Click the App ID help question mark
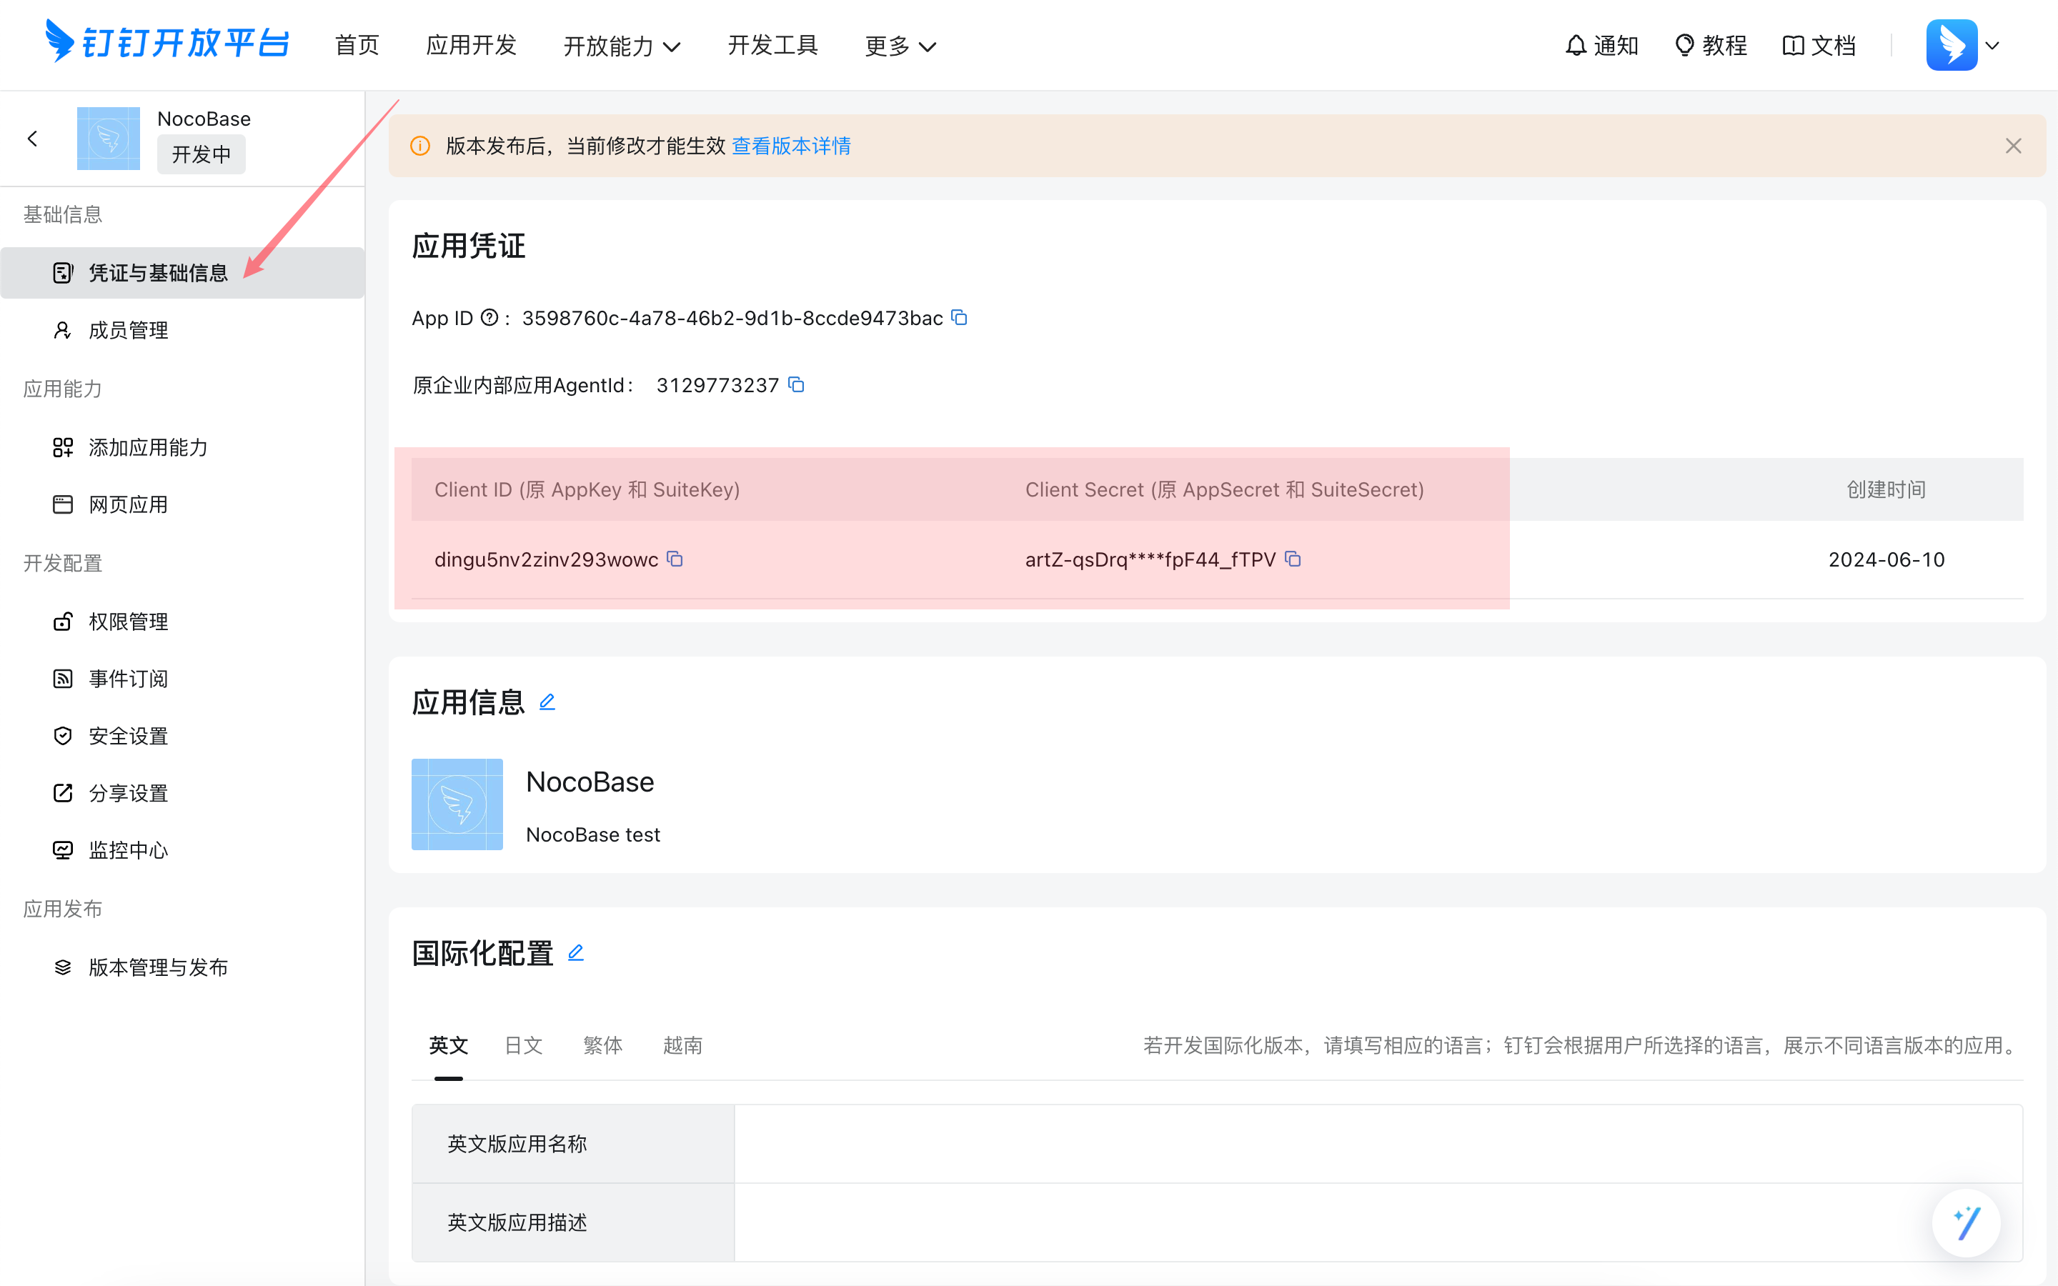This screenshot has width=2058, height=1286. click(x=489, y=317)
